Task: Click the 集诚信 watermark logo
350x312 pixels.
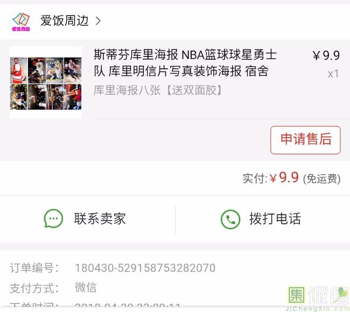Action: (318, 298)
